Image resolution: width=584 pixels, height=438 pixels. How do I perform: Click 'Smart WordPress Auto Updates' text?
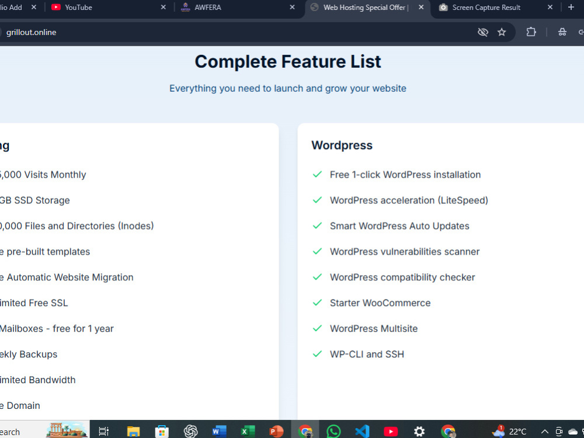[x=399, y=226]
